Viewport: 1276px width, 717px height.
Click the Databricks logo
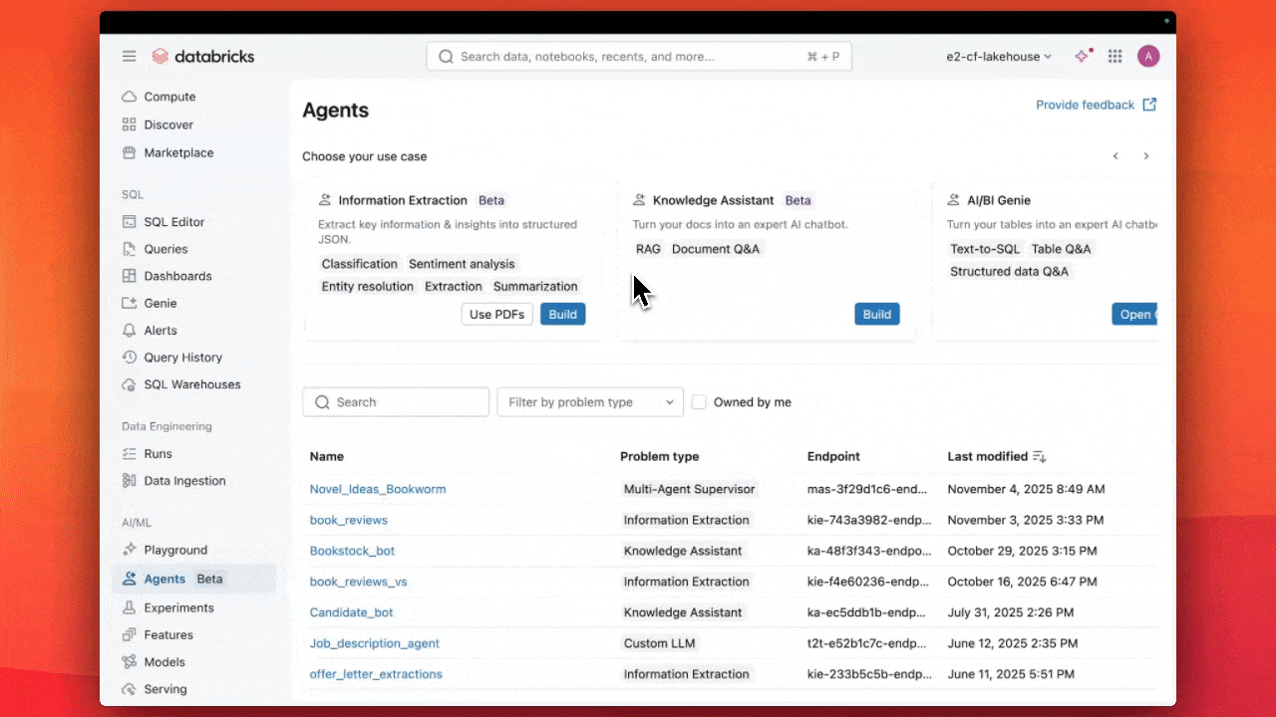[203, 56]
